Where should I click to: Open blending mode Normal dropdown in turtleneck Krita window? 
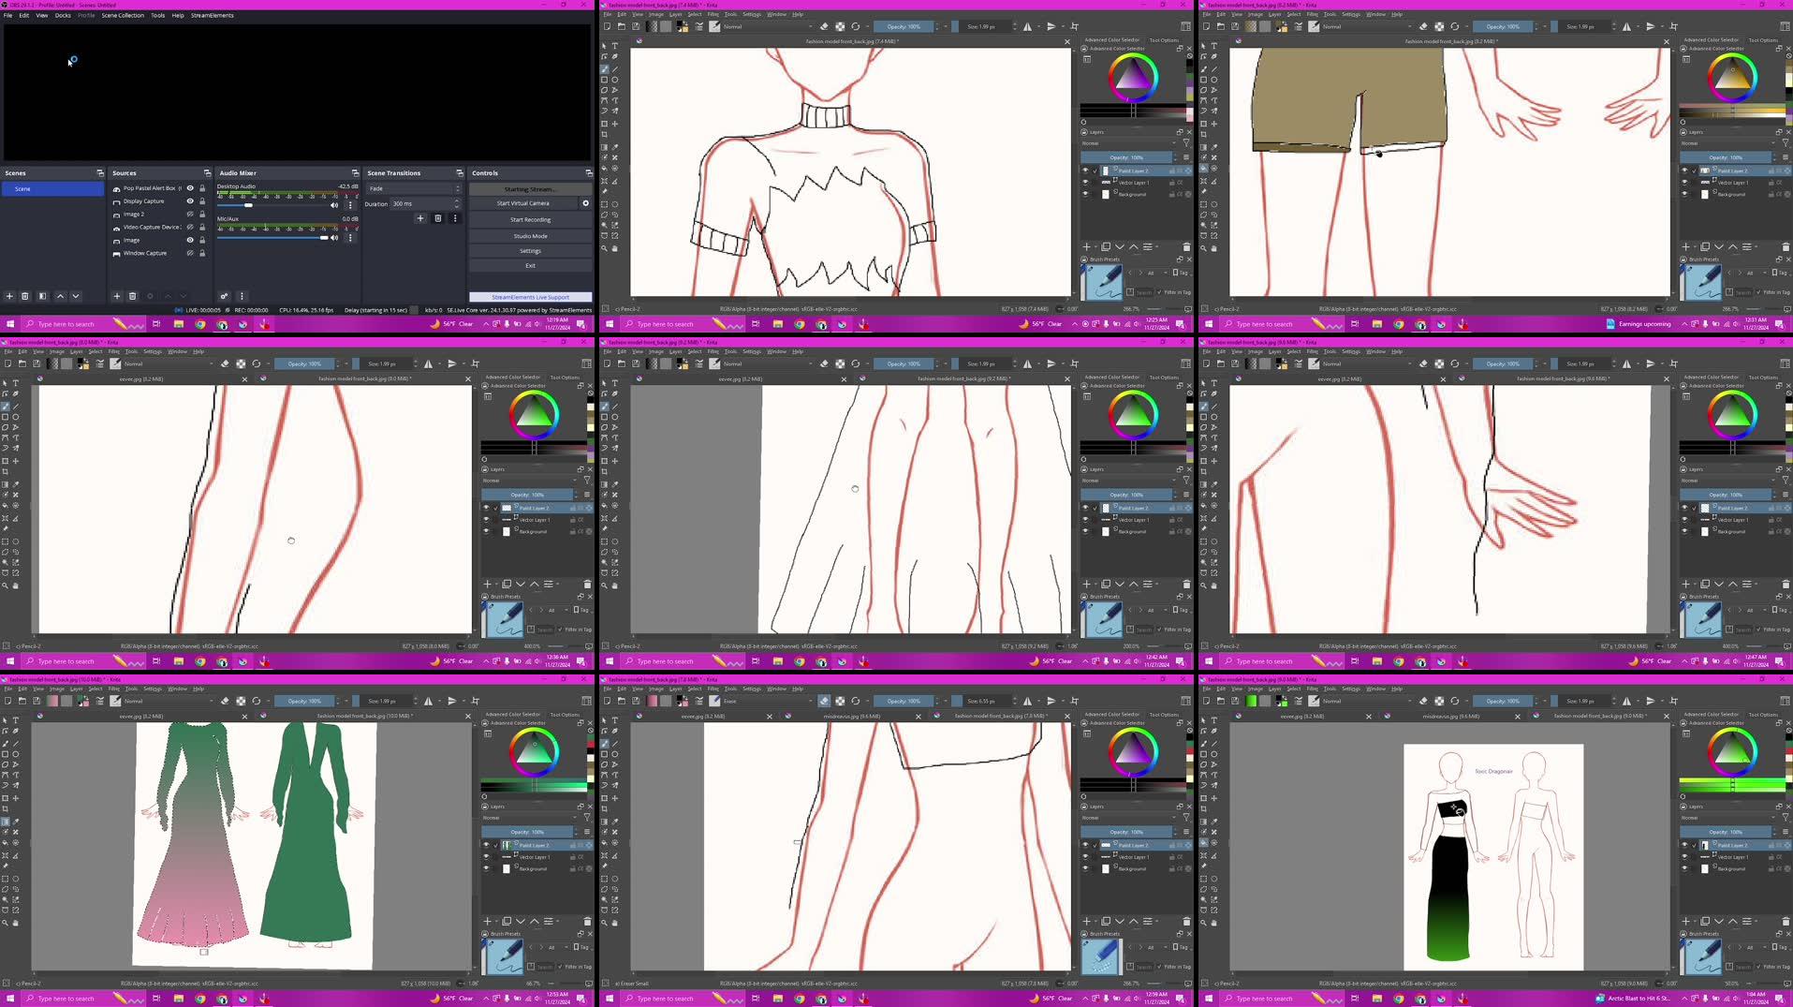(766, 26)
